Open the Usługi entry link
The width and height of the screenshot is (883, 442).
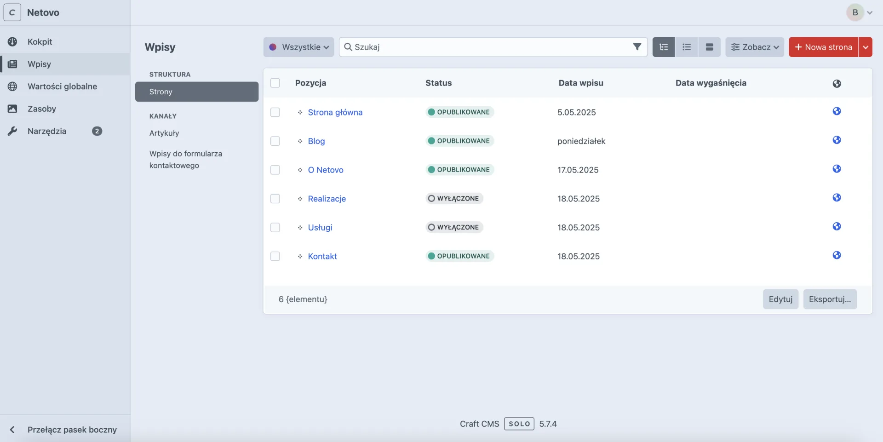(320, 228)
